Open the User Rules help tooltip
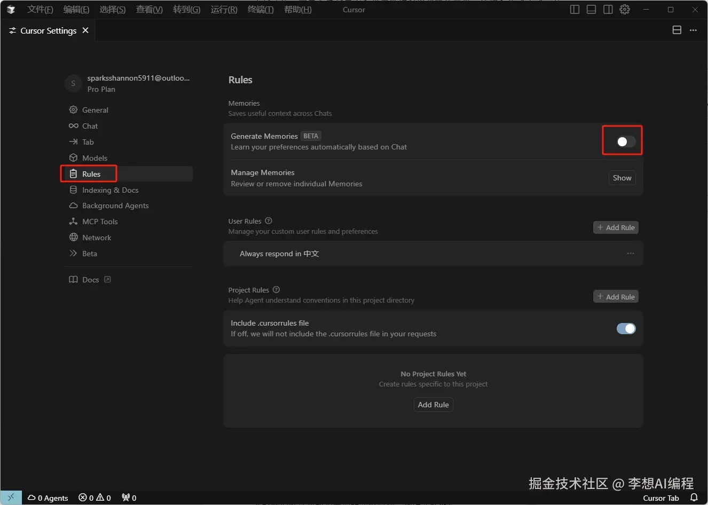Viewport: 708px width, 505px height. (268, 220)
